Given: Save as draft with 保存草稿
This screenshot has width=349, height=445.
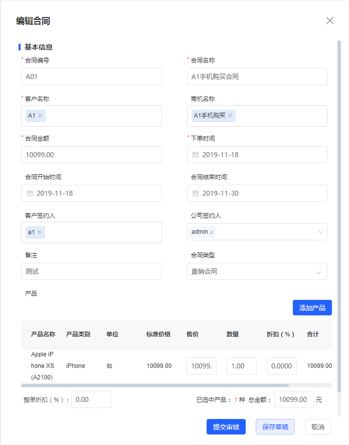Looking at the screenshot, I should [x=275, y=427].
